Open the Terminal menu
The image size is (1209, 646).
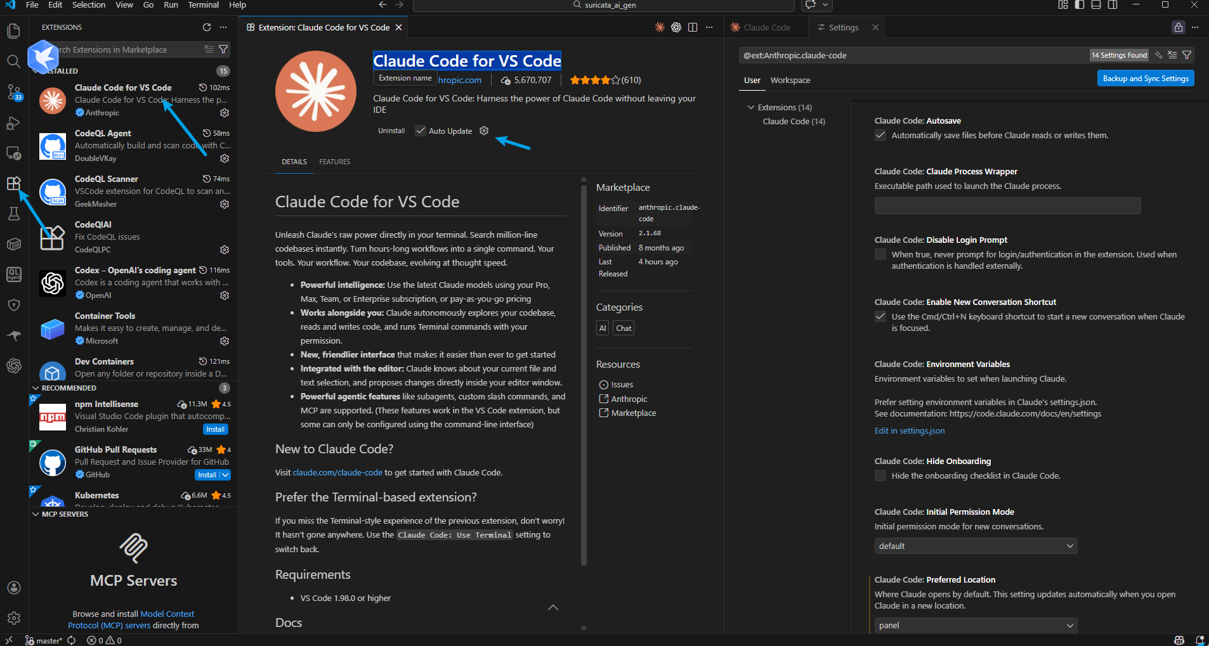tap(203, 5)
